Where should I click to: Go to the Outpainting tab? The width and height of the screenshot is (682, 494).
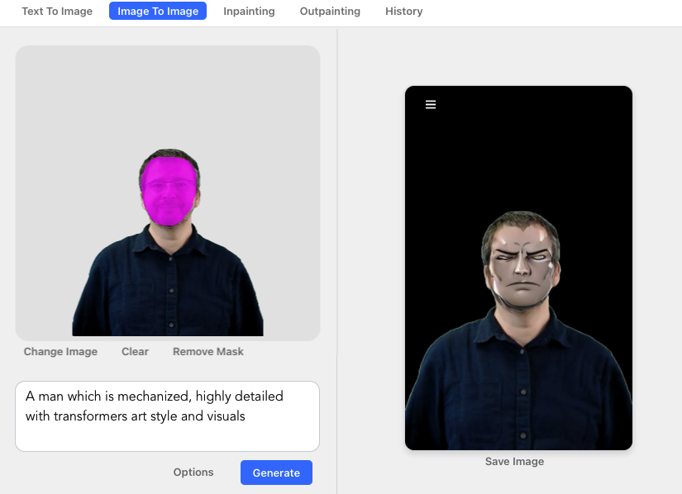(x=330, y=12)
